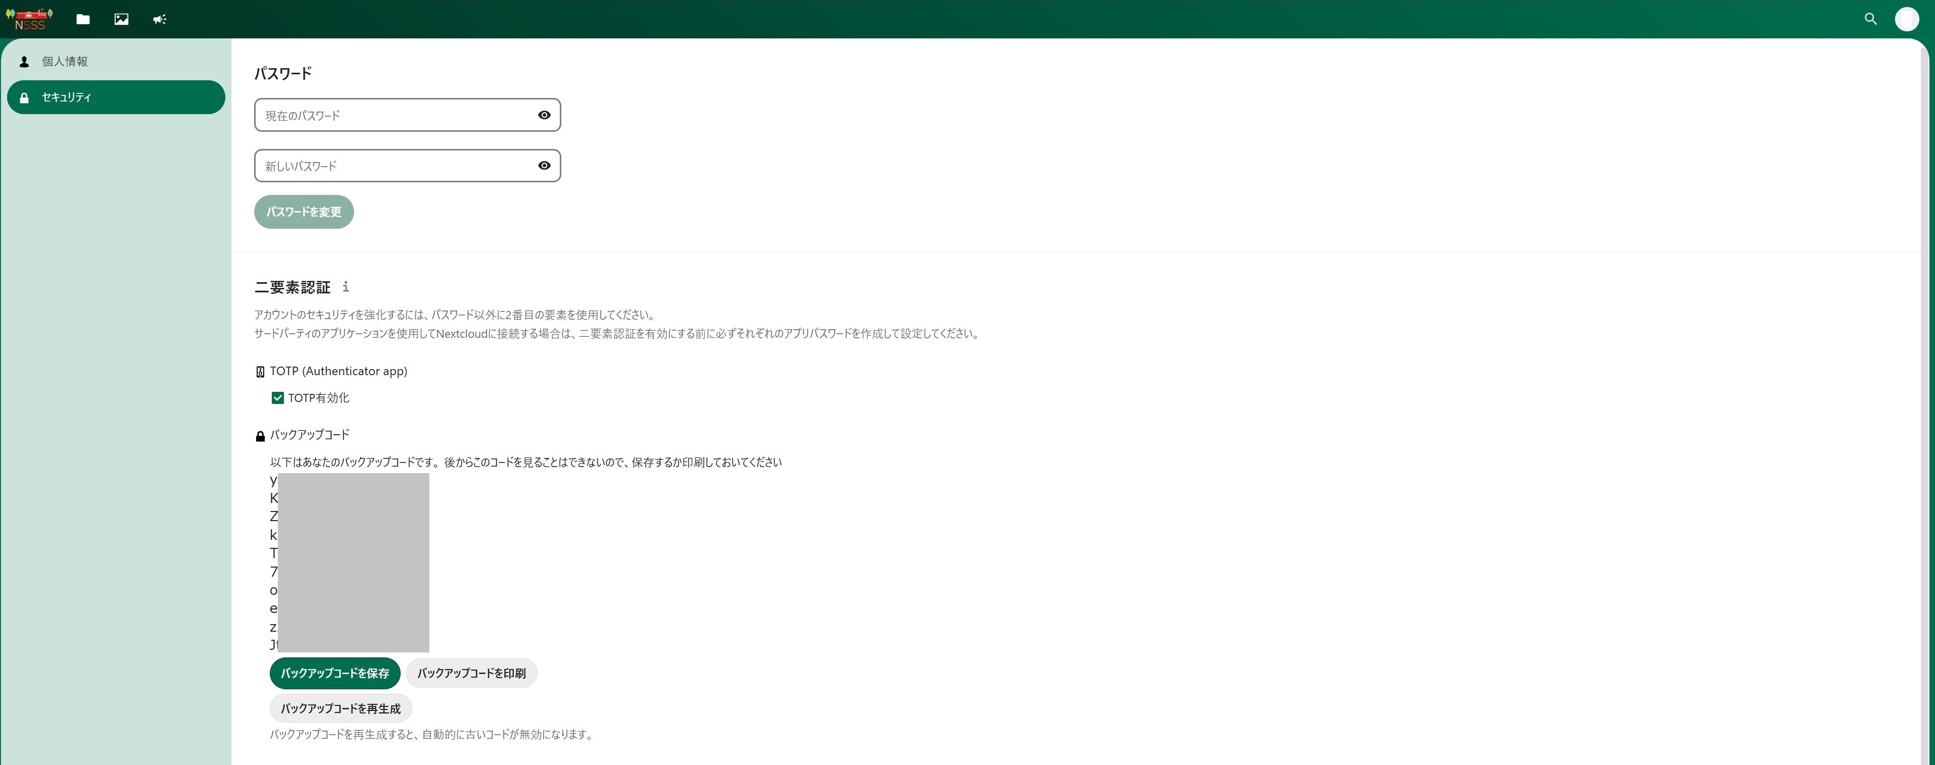Click バックアップコードを再生成 button
Image resolution: width=1935 pixels, height=765 pixels.
point(341,708)
